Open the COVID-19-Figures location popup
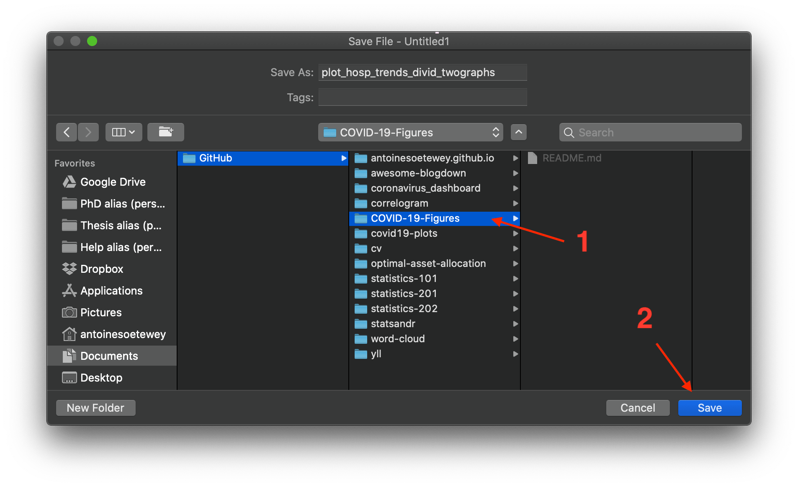798x487 pixels. click(x=410, y=133)
